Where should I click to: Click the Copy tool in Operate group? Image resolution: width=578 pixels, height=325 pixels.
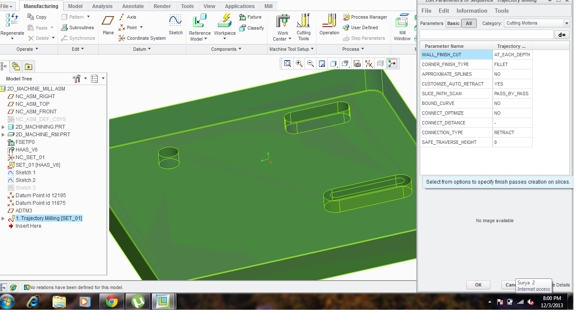point(37,17)
